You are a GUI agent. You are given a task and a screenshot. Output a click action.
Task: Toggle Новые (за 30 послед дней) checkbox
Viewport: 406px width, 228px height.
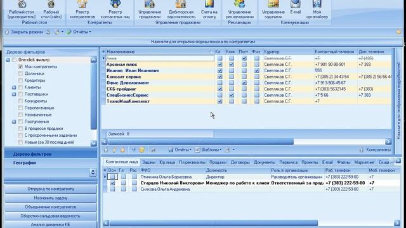coord(20,142)
